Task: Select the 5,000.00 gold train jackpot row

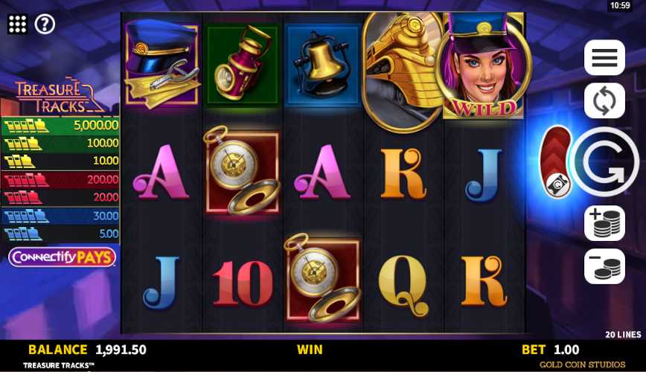Action: point(60,125)
